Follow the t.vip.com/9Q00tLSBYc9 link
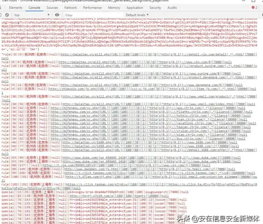263x224 pixels. (70, 165)
